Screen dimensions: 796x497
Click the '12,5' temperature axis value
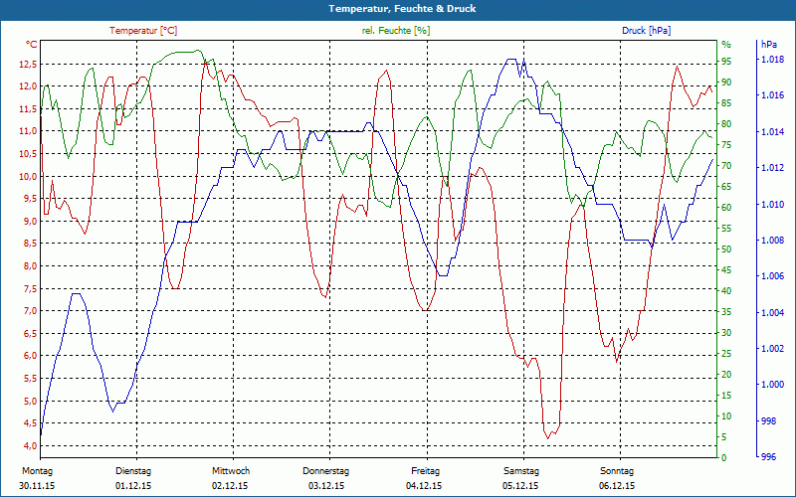pyautogui.click(x=28, y=64)
